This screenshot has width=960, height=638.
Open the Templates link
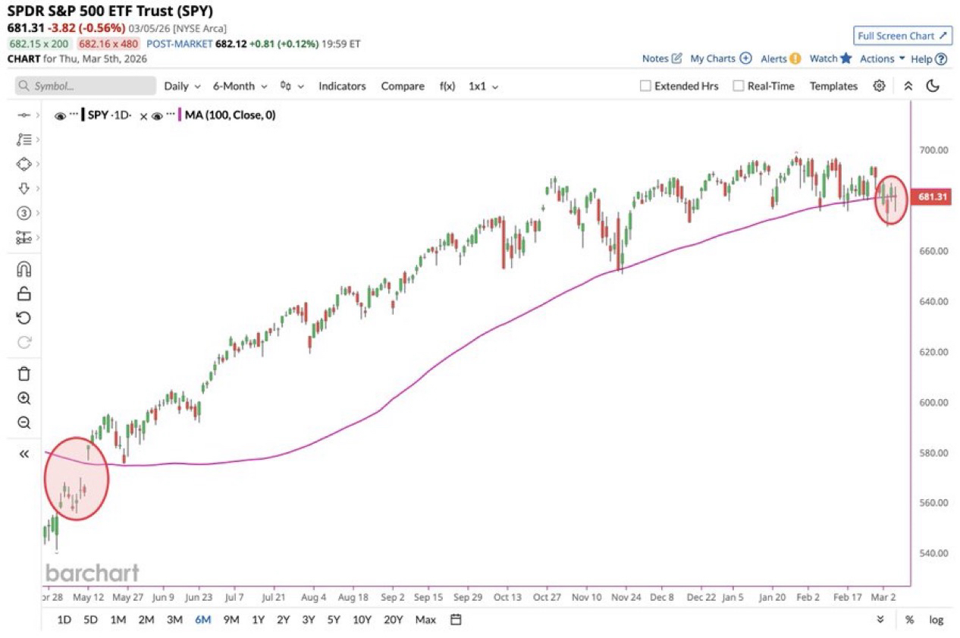pyautogui.click(x=833, y=86)
